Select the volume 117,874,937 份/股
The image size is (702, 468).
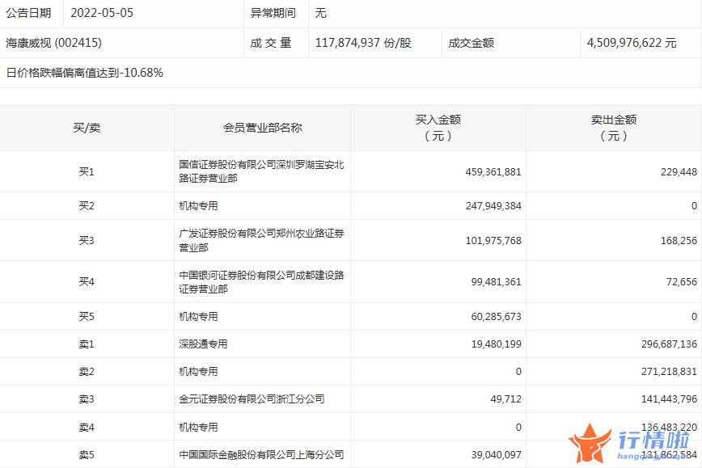pos(363,43)
